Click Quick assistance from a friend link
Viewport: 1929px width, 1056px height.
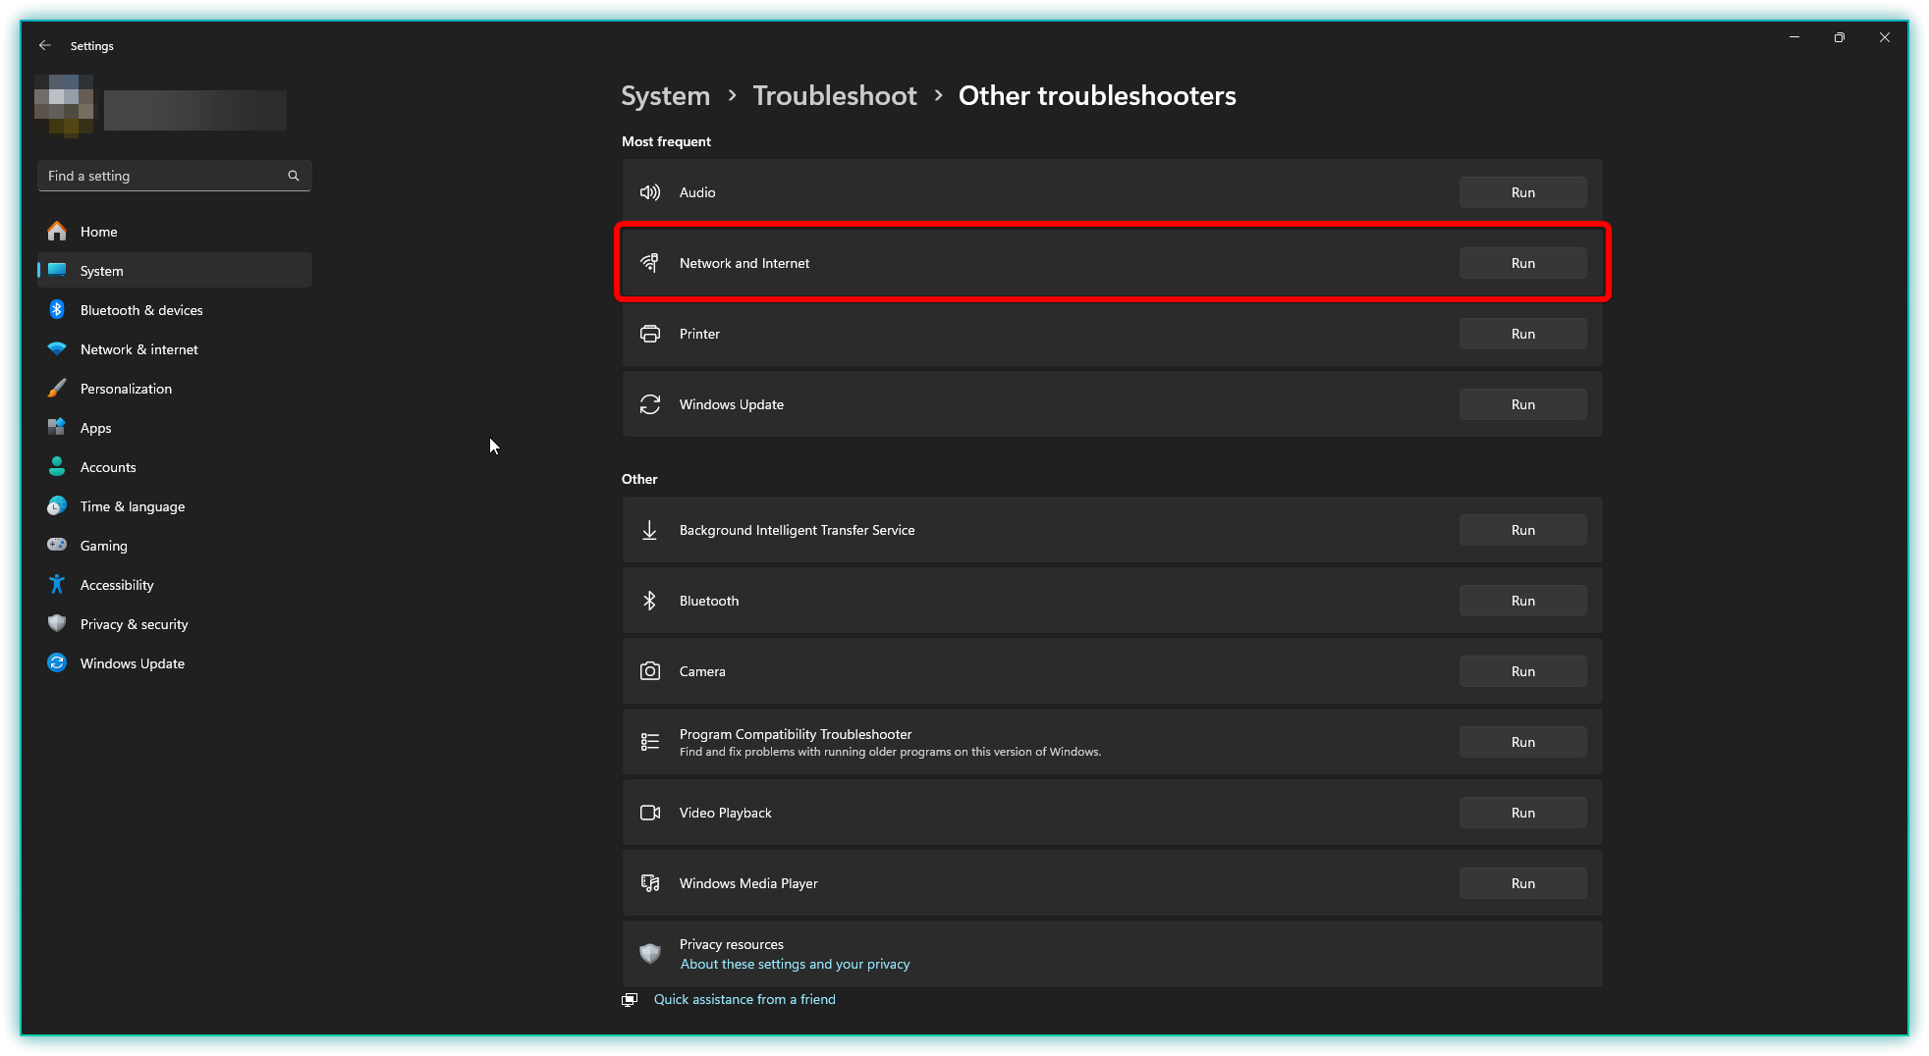pos(744,999)
